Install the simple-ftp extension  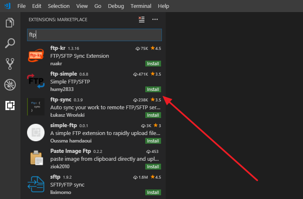click(153, 141)
